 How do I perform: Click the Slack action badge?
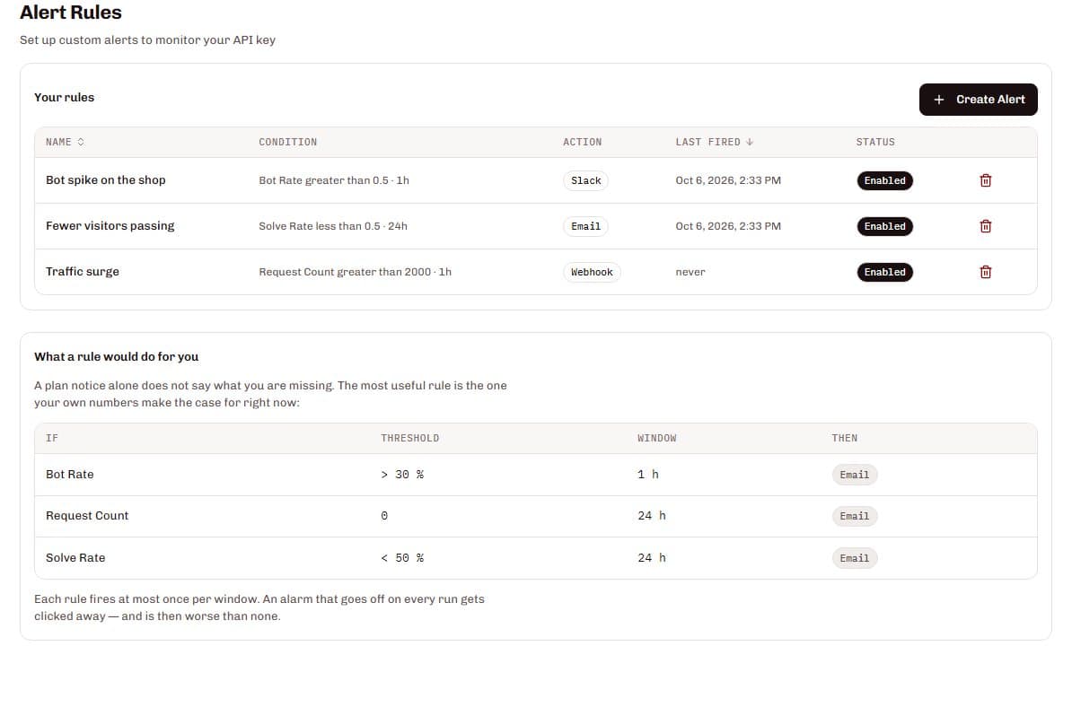pyautogui.click(x=586, y=180)
